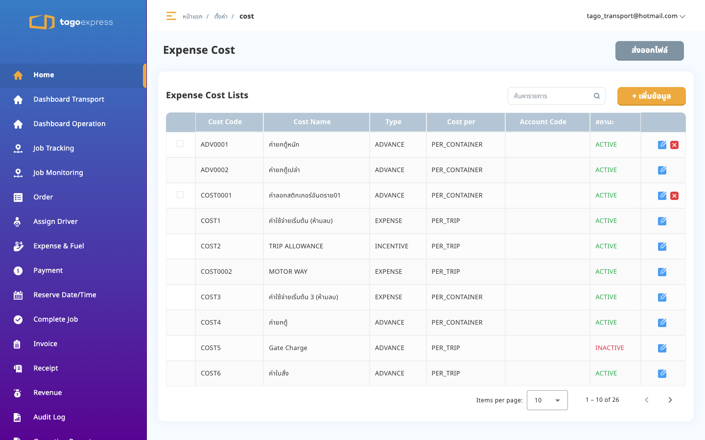This screenshot has width=705, height=440.
Task: Go to the previous page of results
Action: 647,400
